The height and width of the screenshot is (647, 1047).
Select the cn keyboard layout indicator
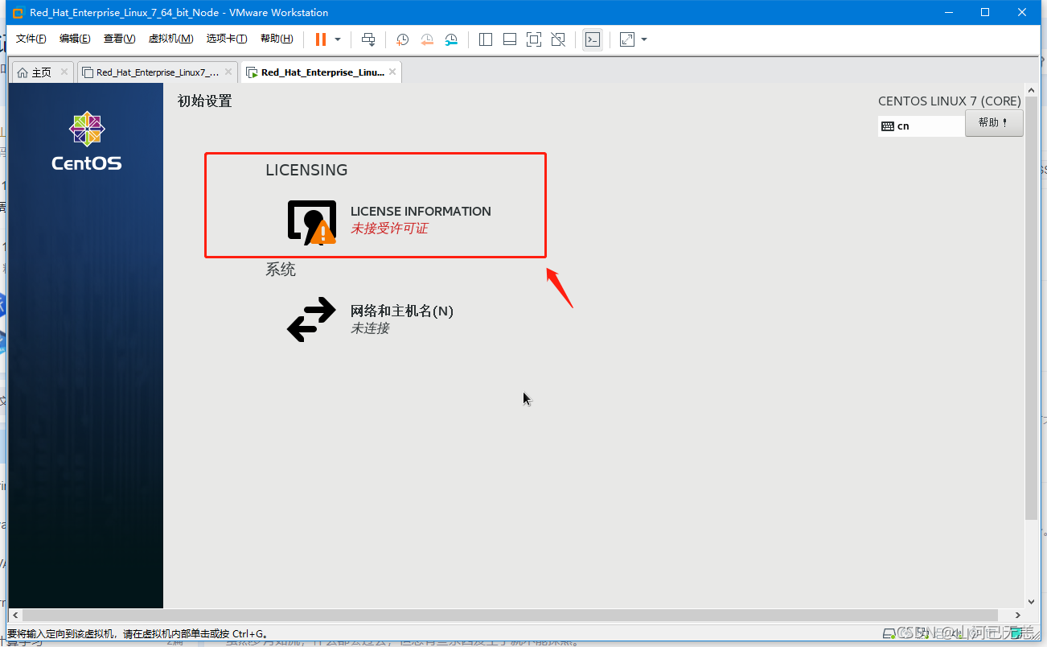tap(922, 126)
